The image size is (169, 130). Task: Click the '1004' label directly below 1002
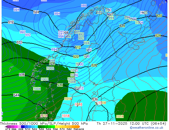74,75
